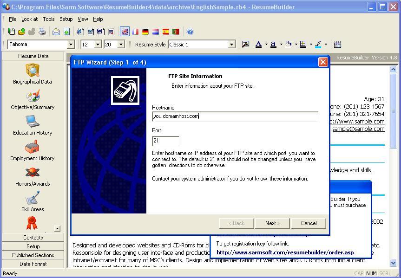The image size is (401, 278).
Task: Click the pen line color icon
Action: (x=318, y=45)
